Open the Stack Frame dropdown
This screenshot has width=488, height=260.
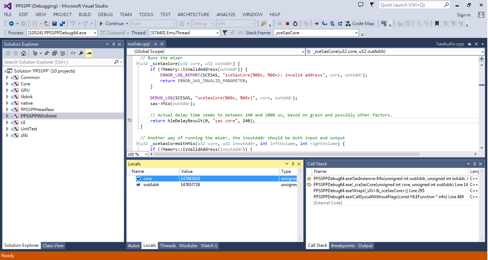click(356, 33)
